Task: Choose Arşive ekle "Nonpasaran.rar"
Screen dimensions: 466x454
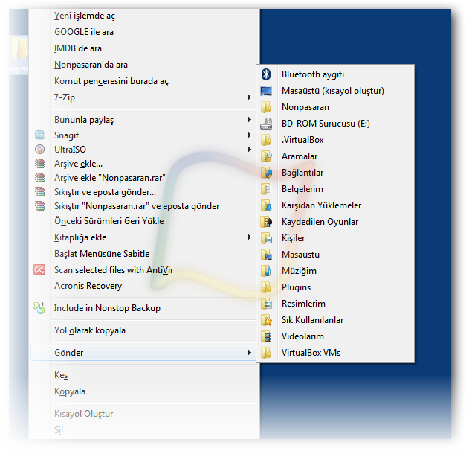Action: pos(110,178)
